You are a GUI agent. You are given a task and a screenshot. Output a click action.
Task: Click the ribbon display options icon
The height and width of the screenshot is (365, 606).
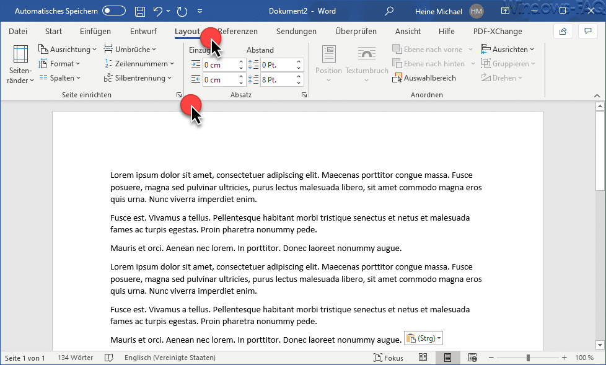[x=505, y=11]
